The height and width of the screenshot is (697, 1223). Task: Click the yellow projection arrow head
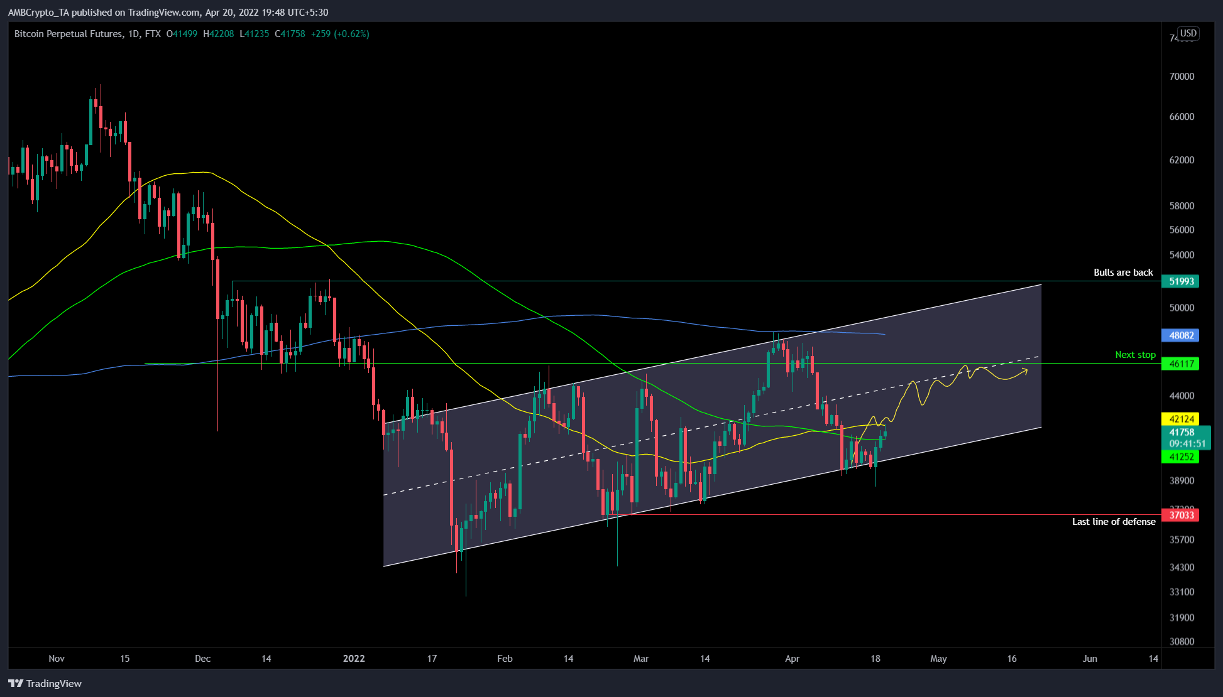1026,371
